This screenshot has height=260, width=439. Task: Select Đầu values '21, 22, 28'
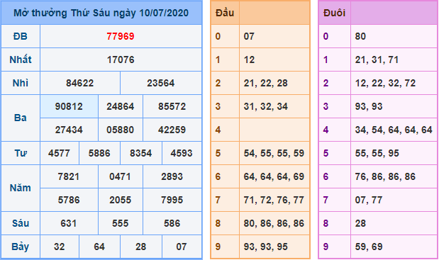click(265, 84)
